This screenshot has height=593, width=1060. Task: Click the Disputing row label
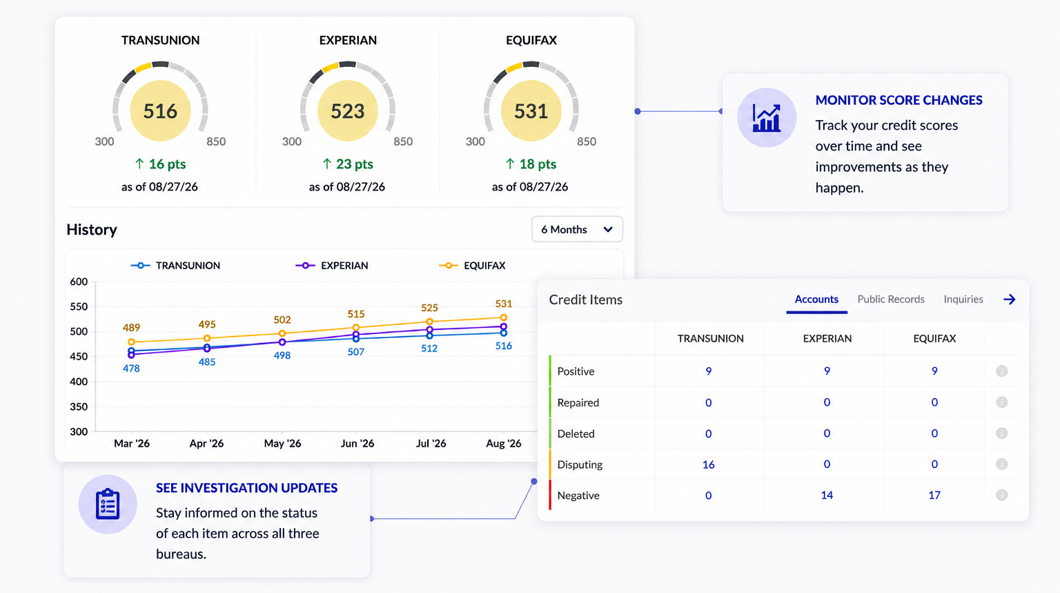tap(580, 465)
